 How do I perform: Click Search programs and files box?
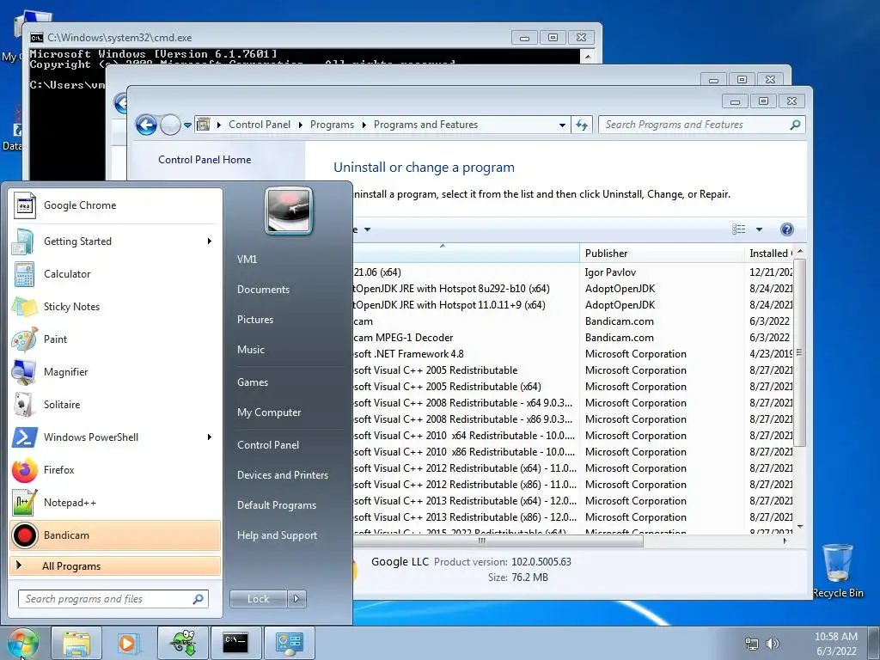pos(113,599)
